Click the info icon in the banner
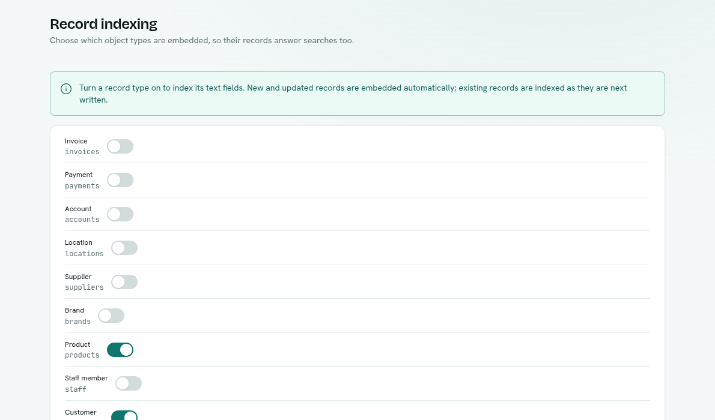Image resolution: width=715 pixels, height=420 pixels. pyautogui.click(x=66, y=89)
